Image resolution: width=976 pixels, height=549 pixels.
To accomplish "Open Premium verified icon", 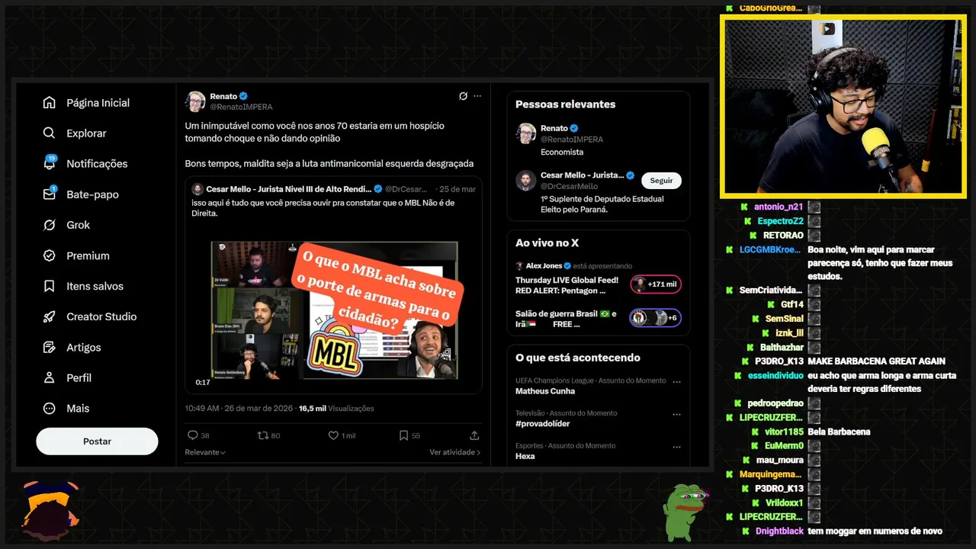I will pos(50,255).
